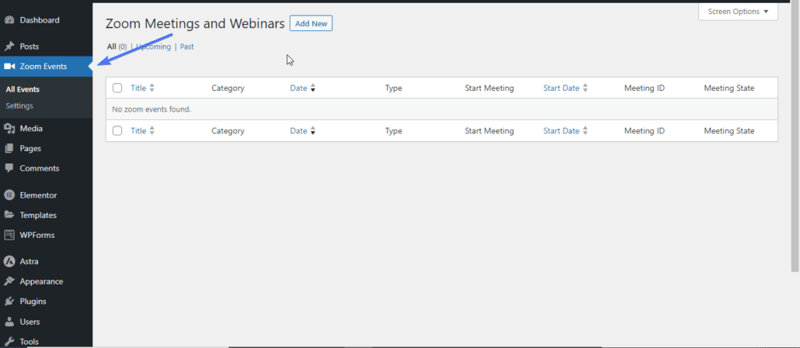The image size is (800, 348).
Task: Click the Elementor logo icon
Action: tap(9, 195)
